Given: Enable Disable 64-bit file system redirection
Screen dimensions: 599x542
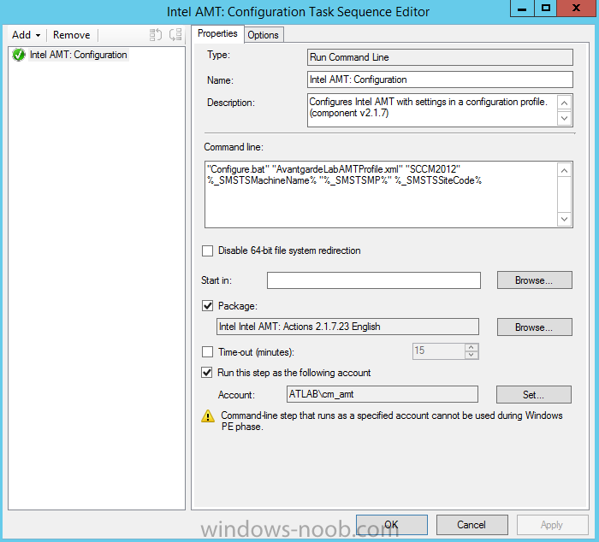Looking at the screenshot, I should (207, 250).
